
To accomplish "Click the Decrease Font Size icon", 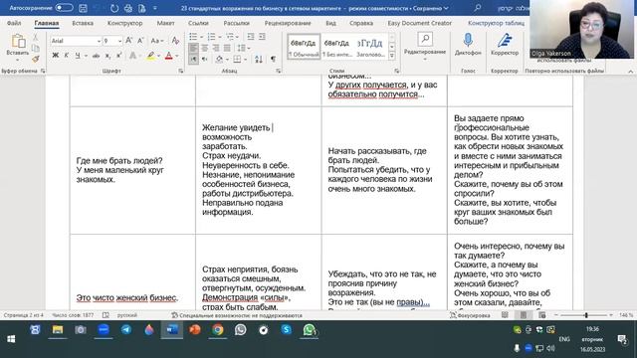I will coord(140,41).
